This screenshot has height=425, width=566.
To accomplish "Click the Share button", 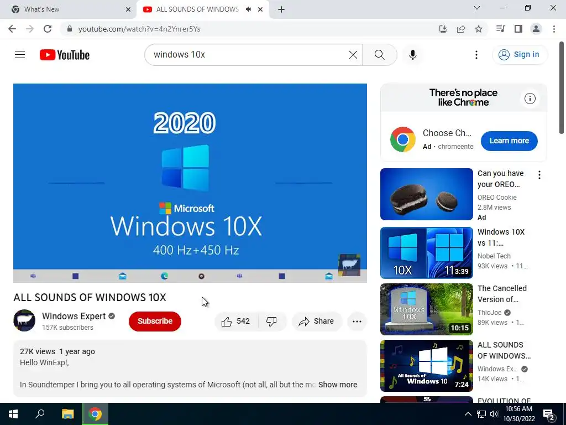I will [317, 322].
